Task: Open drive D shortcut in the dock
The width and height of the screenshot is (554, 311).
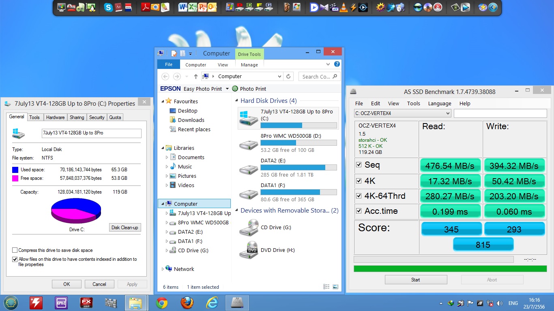Action: tap(240, 7)
